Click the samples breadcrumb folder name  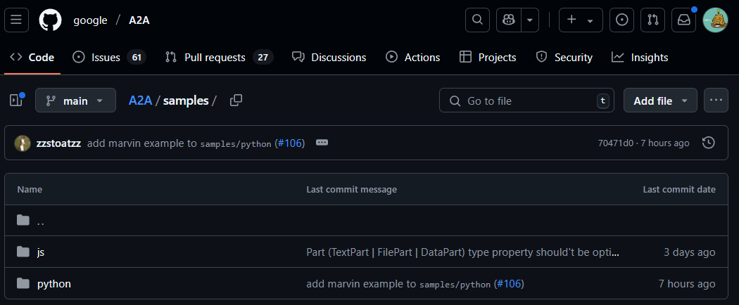pos(186,100)
